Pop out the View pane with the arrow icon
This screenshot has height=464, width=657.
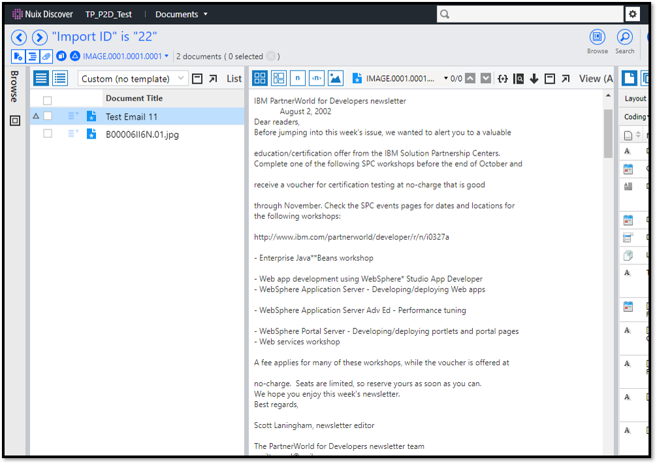click(566, 79)
